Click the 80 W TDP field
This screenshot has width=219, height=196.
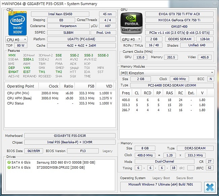tap(21, 45)
